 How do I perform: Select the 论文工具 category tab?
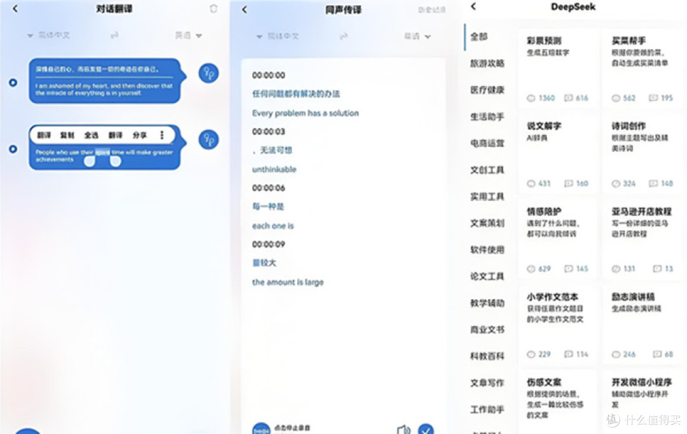(x=487, y=276)
